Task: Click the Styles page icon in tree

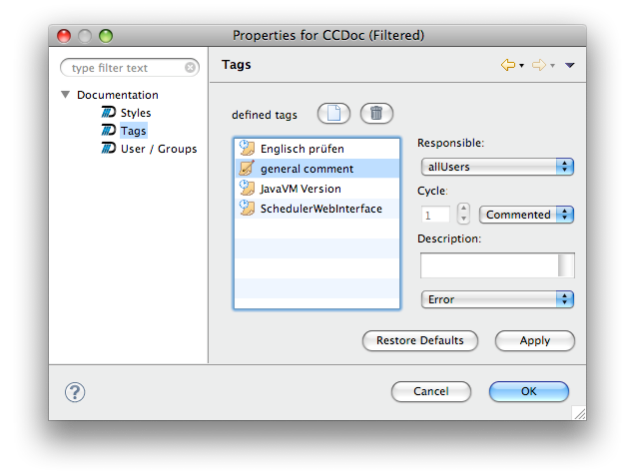Action: pos(108,112)
